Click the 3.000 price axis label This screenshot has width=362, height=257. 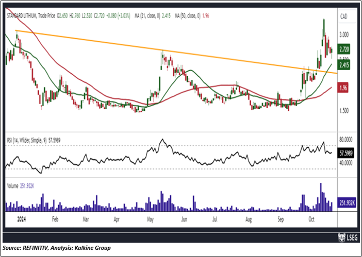tap(344, 35)
